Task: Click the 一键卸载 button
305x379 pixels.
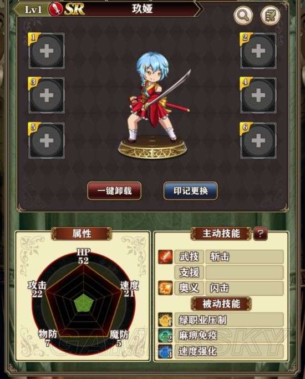Action: (x=114, y=191)
